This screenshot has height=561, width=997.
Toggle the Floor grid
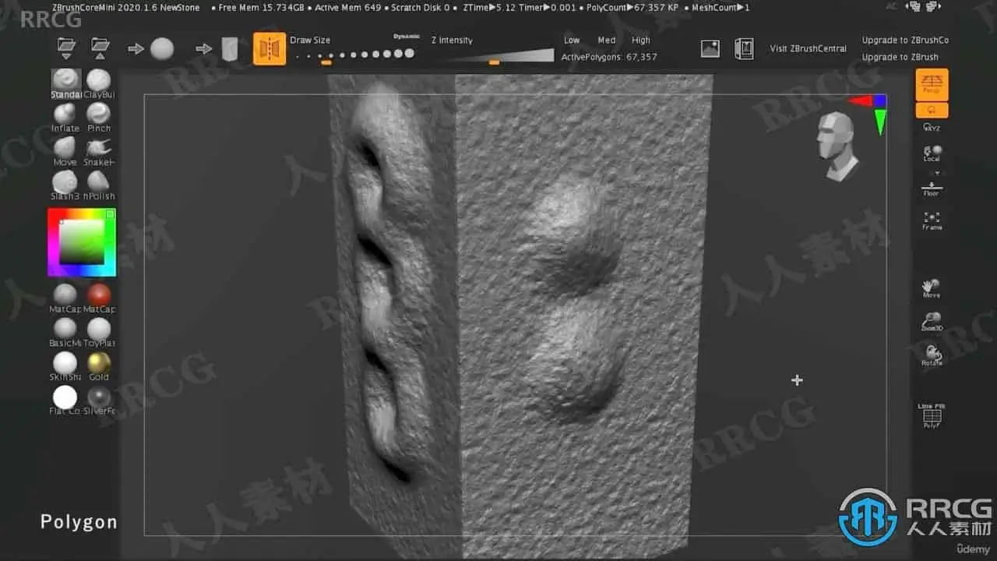932,189
